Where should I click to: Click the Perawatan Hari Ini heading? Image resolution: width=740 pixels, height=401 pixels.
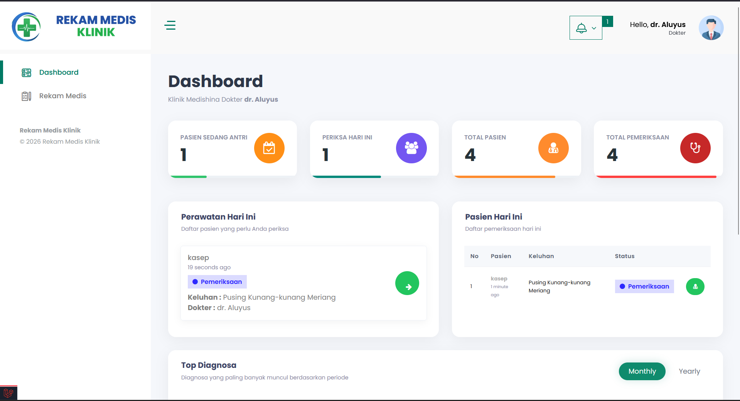(218, 217)
